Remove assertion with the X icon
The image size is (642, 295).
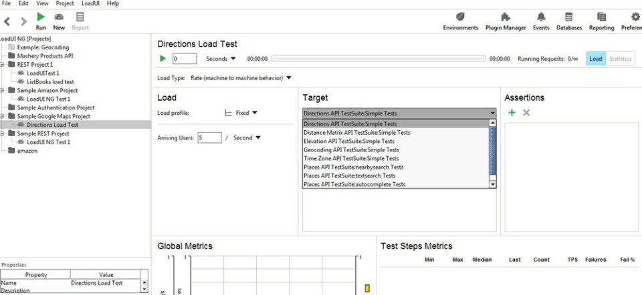click(526, 113)
